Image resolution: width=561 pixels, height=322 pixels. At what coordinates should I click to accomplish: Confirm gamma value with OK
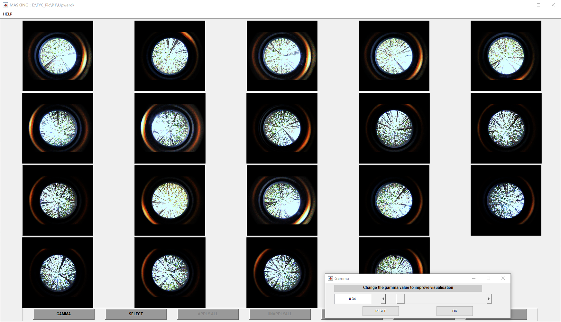[x=455, y=311]
